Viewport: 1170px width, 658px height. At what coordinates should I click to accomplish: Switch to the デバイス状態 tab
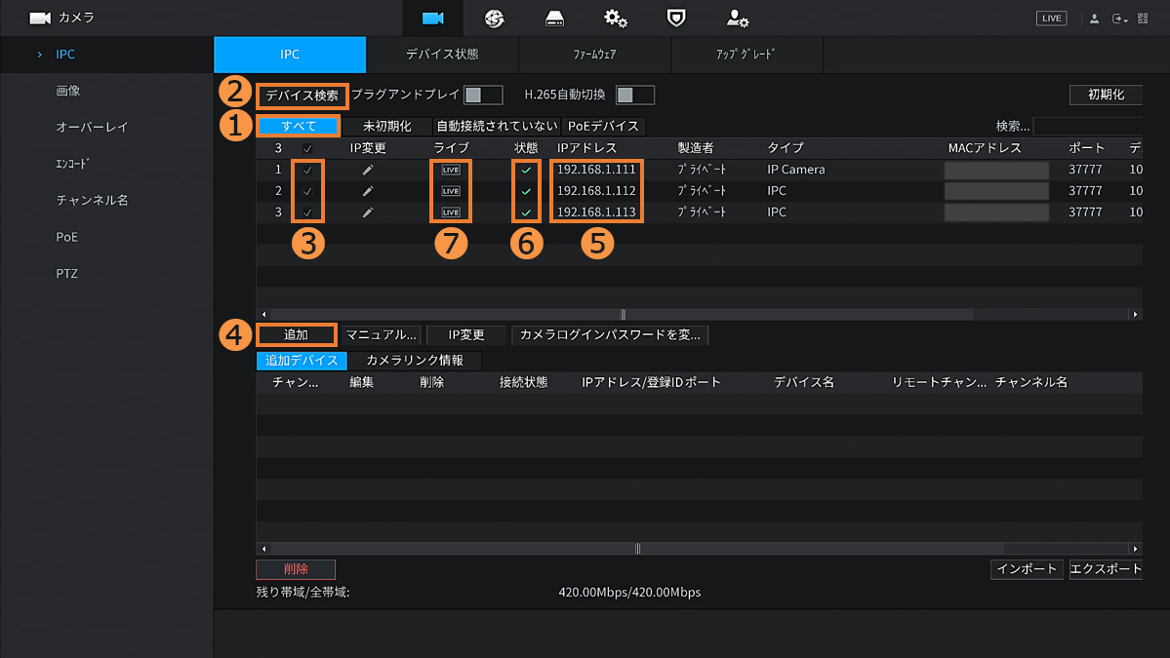tap(442, 55)
